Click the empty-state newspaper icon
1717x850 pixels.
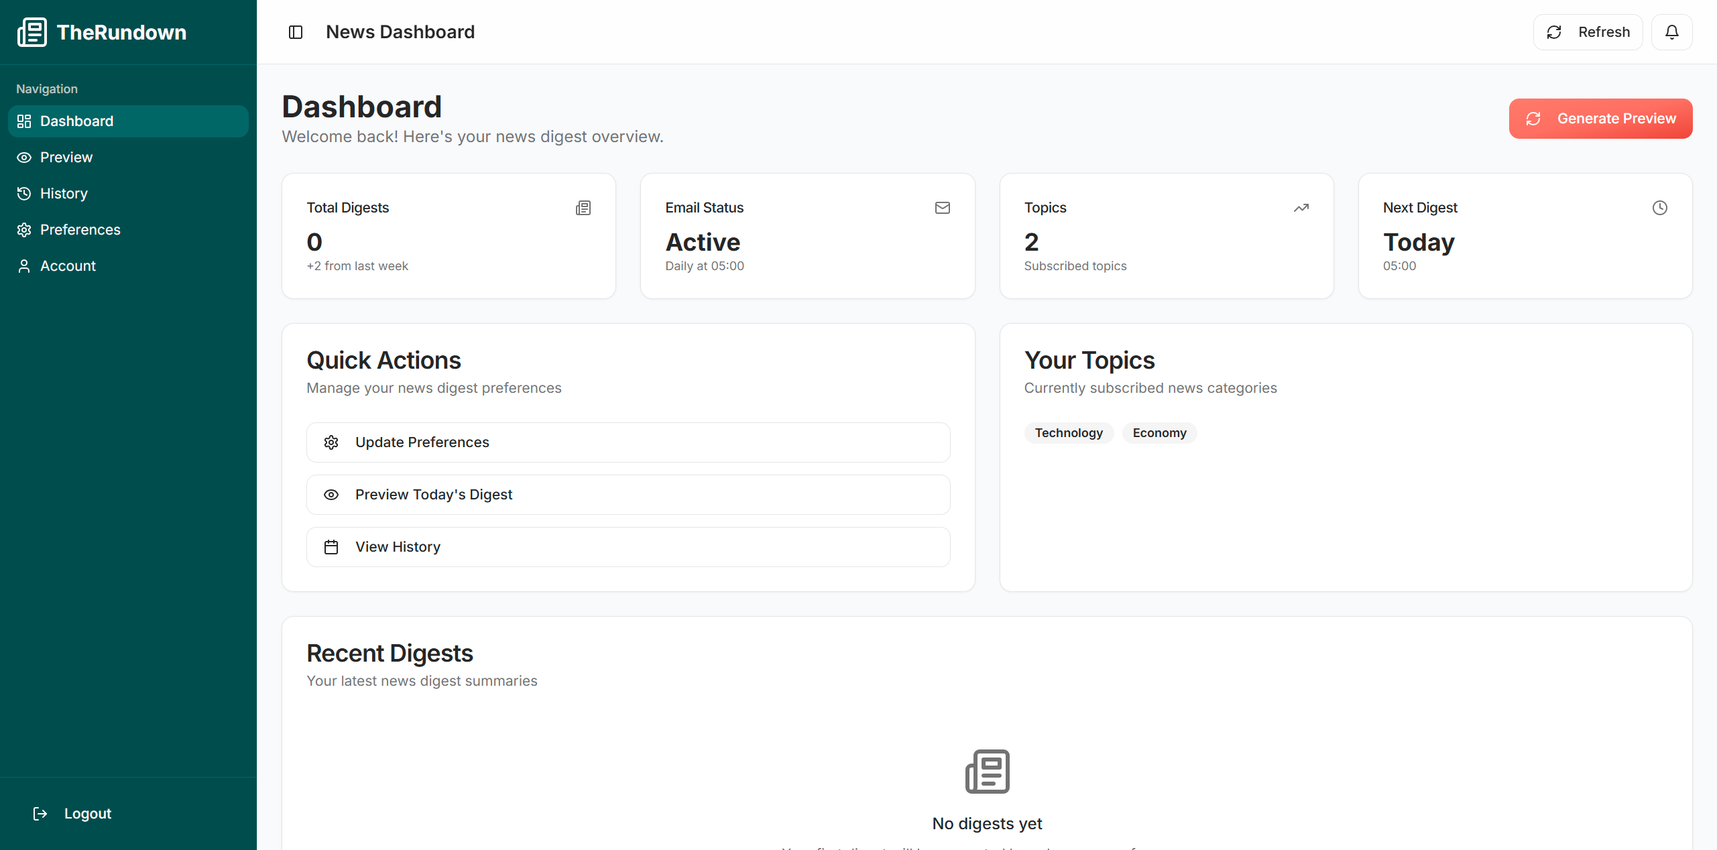pyautogui.click(x=987, y=772)
